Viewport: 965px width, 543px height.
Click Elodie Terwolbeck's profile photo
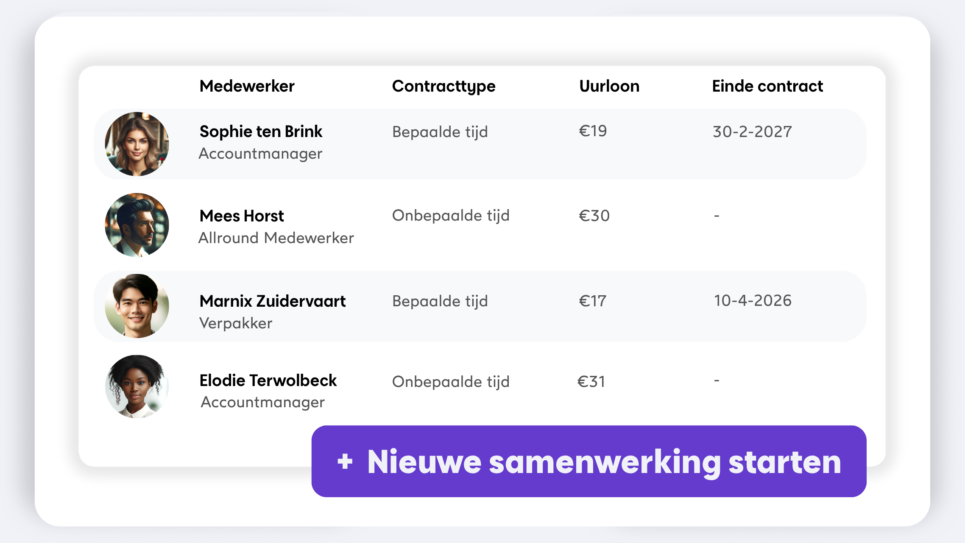tap(137, 386)
